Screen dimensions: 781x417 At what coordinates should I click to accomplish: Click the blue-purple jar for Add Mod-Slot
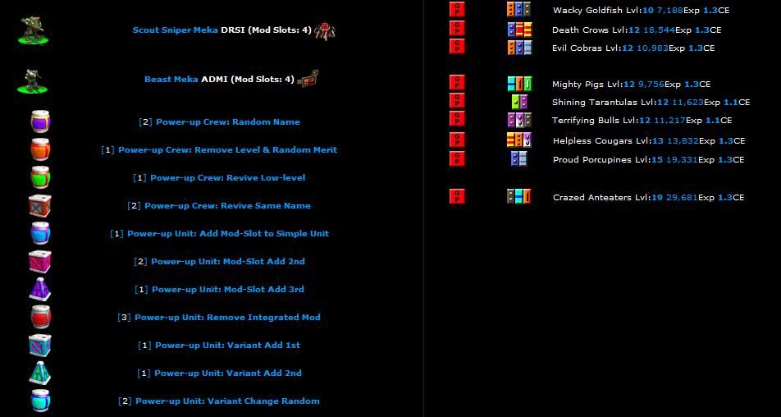[40, 233]
